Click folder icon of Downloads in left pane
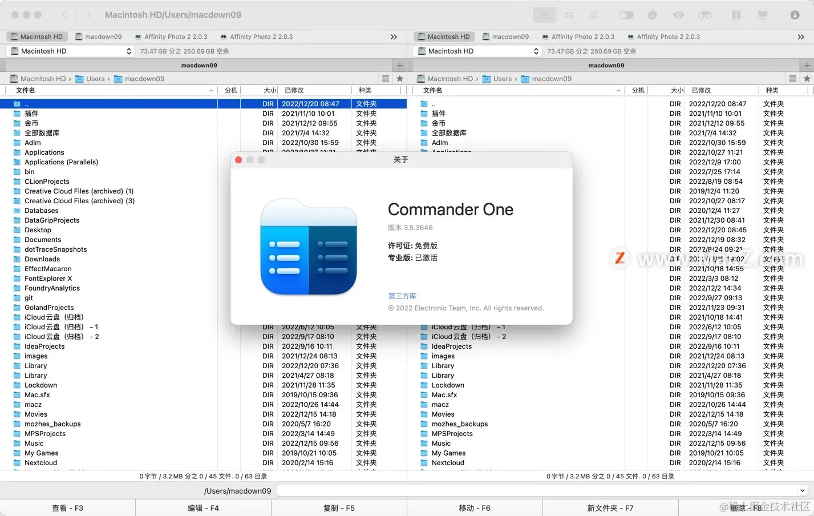The height and width of the screenshot is (516, 814). (17, 259)
